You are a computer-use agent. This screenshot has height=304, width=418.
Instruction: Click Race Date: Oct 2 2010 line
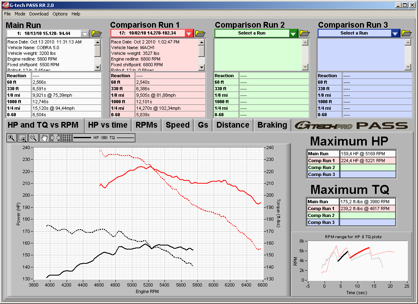coord(145,42)
